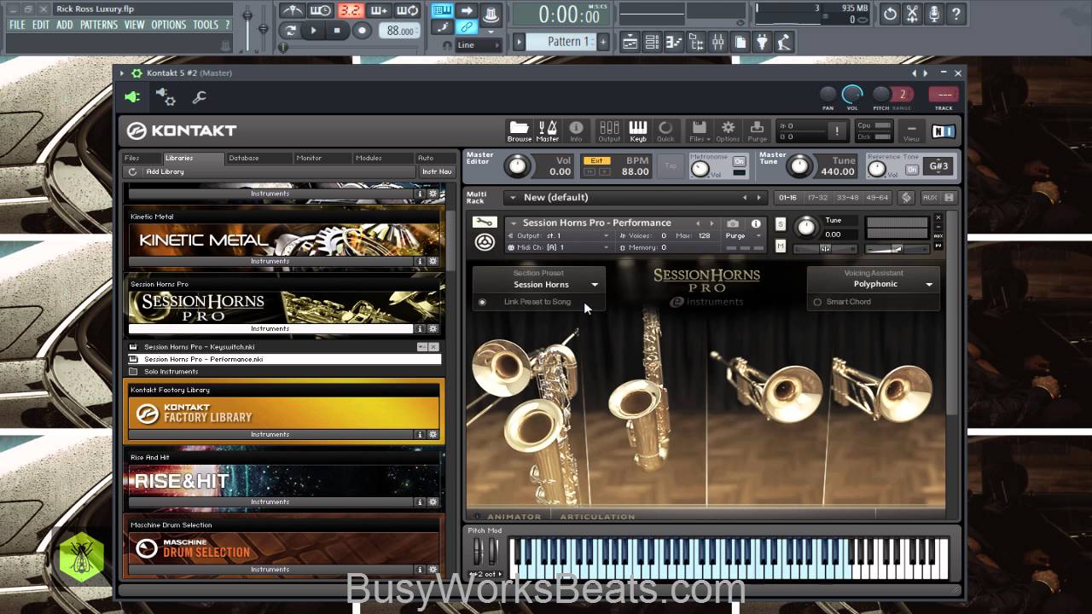The height and width of the screenshot is (614, 1092).
Task: Click the Instr Nav button
Action: pos(437,171)
